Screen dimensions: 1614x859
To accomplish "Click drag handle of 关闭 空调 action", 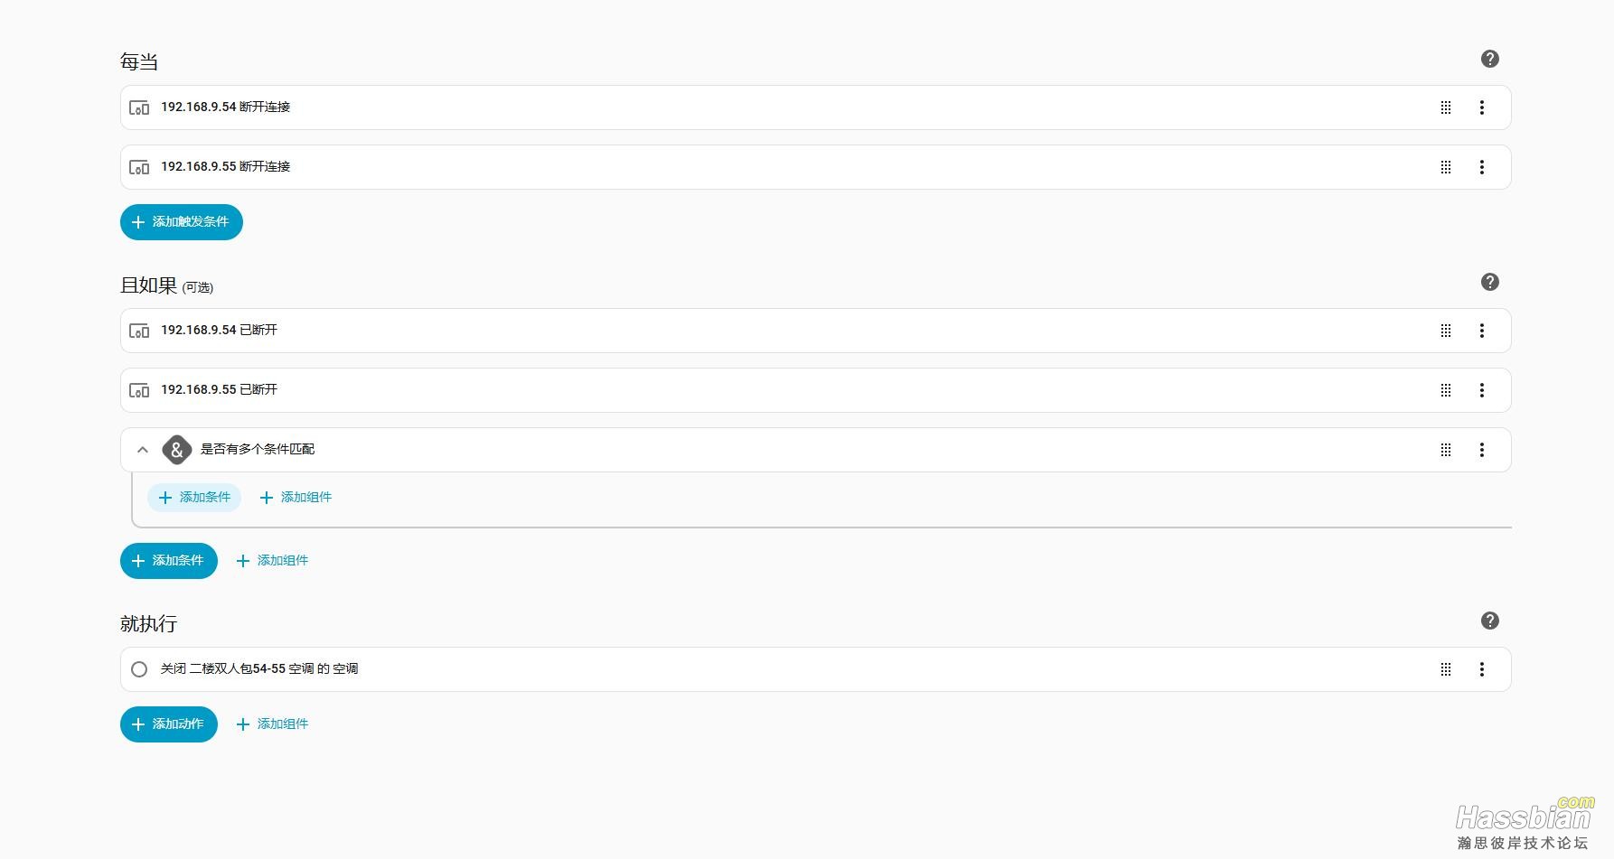I will pyautogui.click(x=1446, y=669).
